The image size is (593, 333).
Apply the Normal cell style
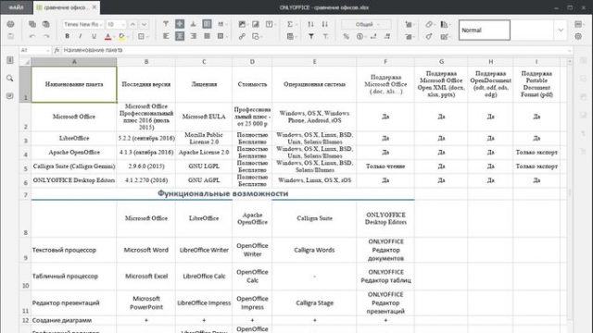point(485,31)
